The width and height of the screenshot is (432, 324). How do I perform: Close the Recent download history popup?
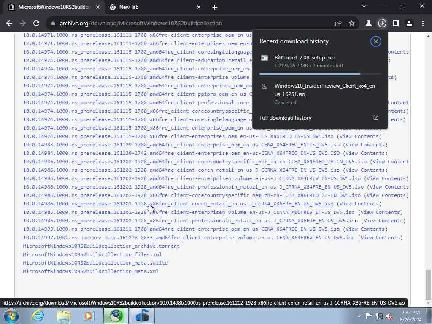[375, 41]
